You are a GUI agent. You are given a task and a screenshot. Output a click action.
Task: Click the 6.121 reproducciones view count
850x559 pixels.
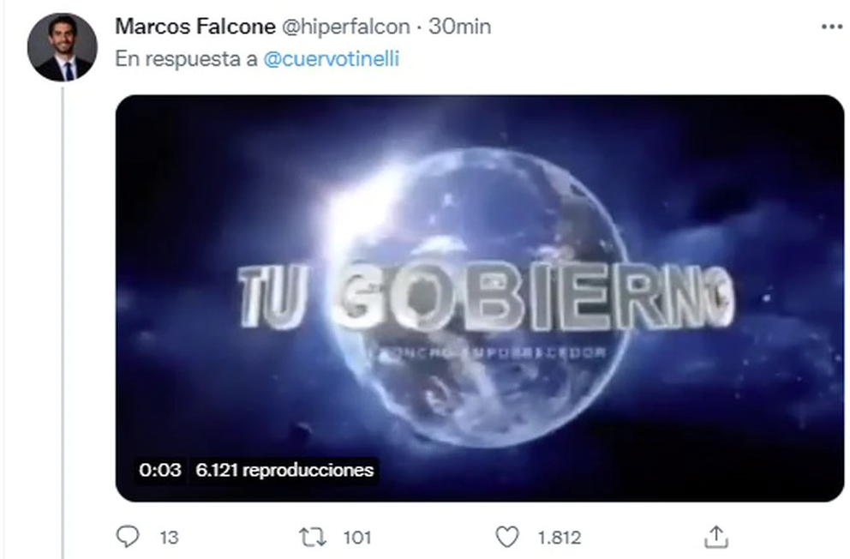(x=284, y=470)
